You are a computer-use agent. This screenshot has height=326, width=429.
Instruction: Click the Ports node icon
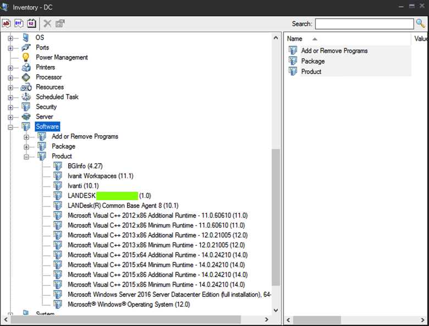26,48
